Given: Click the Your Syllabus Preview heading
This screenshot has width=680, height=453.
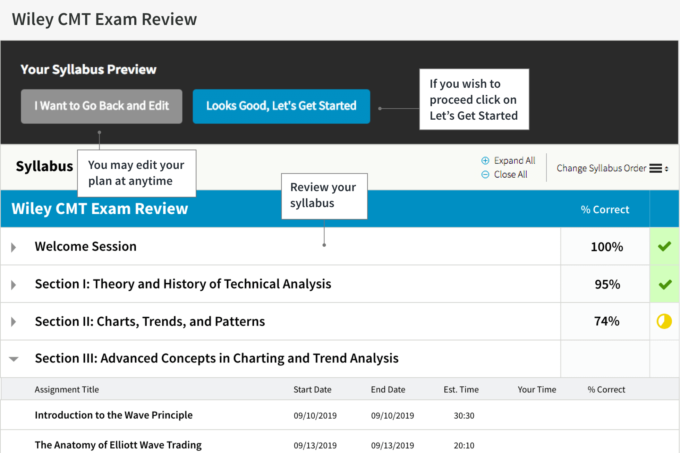Looking at the screenshot, I should click(88, 69).
